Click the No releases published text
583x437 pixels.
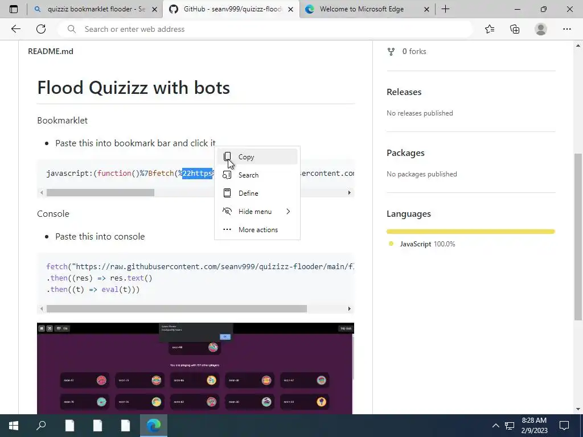coord(420,113)
